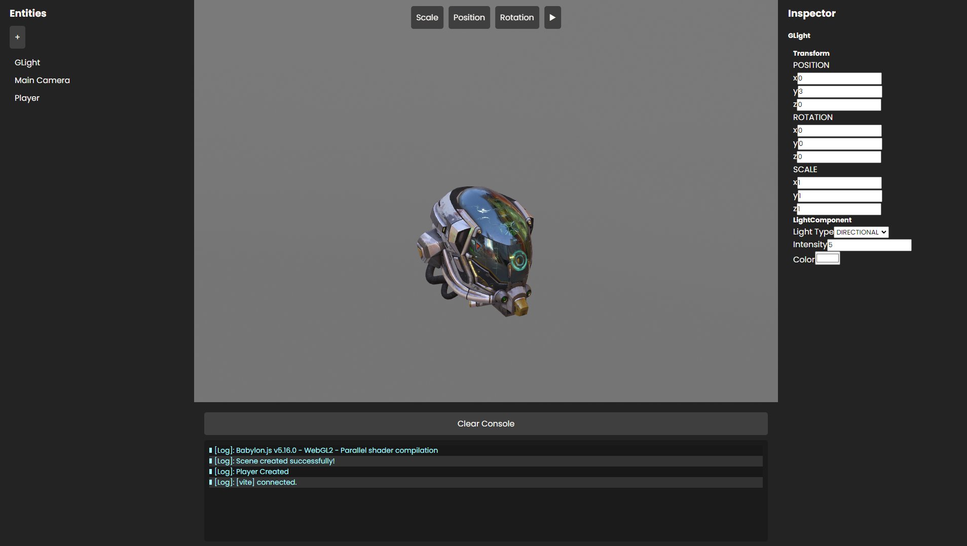This screenshot has width=967, height=546.
Task: Select the Player entity
Action: (27, 98)
